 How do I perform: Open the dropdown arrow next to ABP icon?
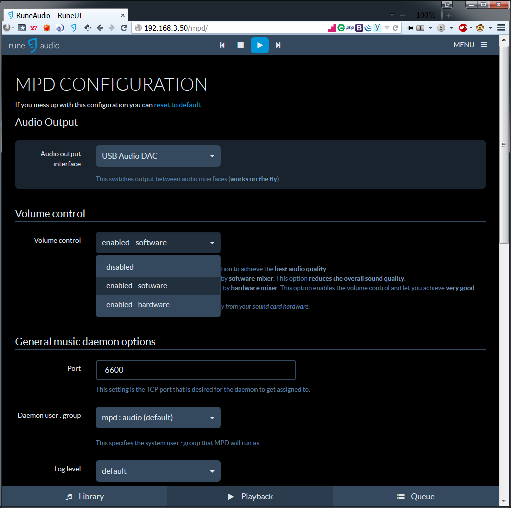pyautogui.click(x=471, y=28)
